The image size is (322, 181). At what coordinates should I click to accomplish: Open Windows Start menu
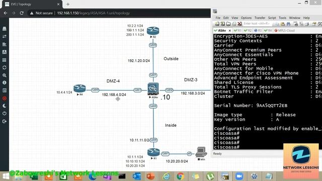click(x=6, y=176)
